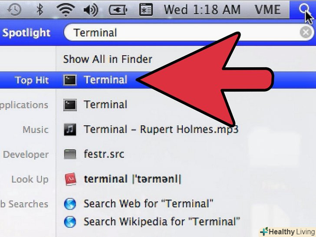Viewport: 316px width, 237px height.
Task: Open the VME user menu
Action: click(x=267, y=10)
